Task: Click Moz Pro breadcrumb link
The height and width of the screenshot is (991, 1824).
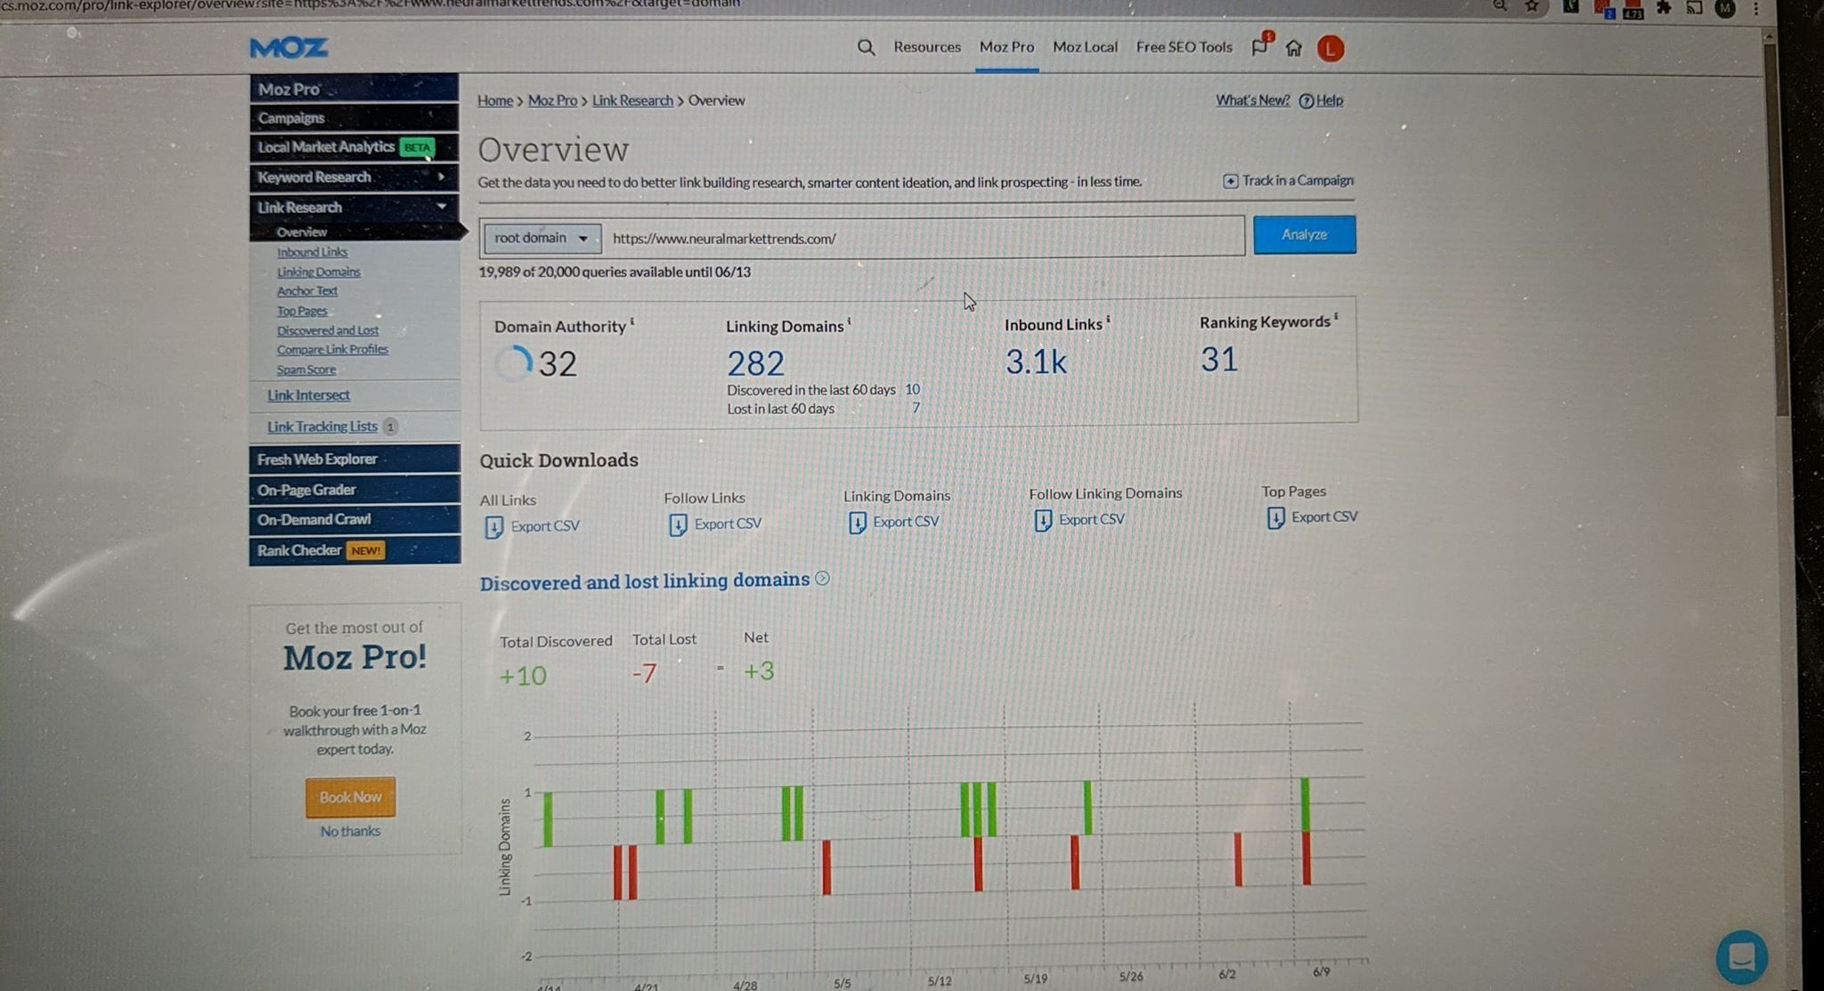Action: pyautogui.click(x=552, y=101)
